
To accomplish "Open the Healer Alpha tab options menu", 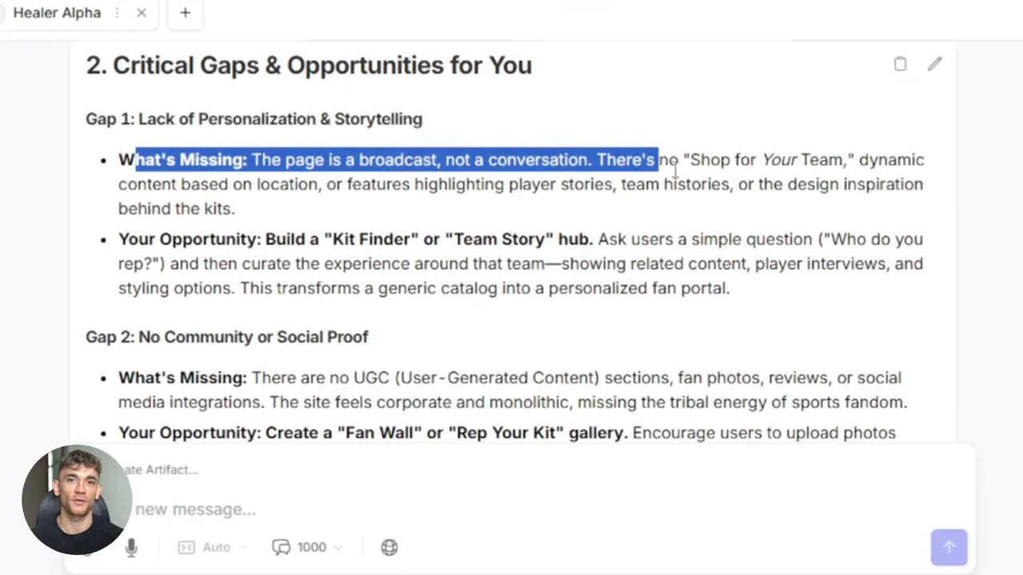I will (117, 13).
